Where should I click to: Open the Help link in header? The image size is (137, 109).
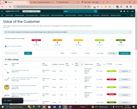click(x=132, y=11)
